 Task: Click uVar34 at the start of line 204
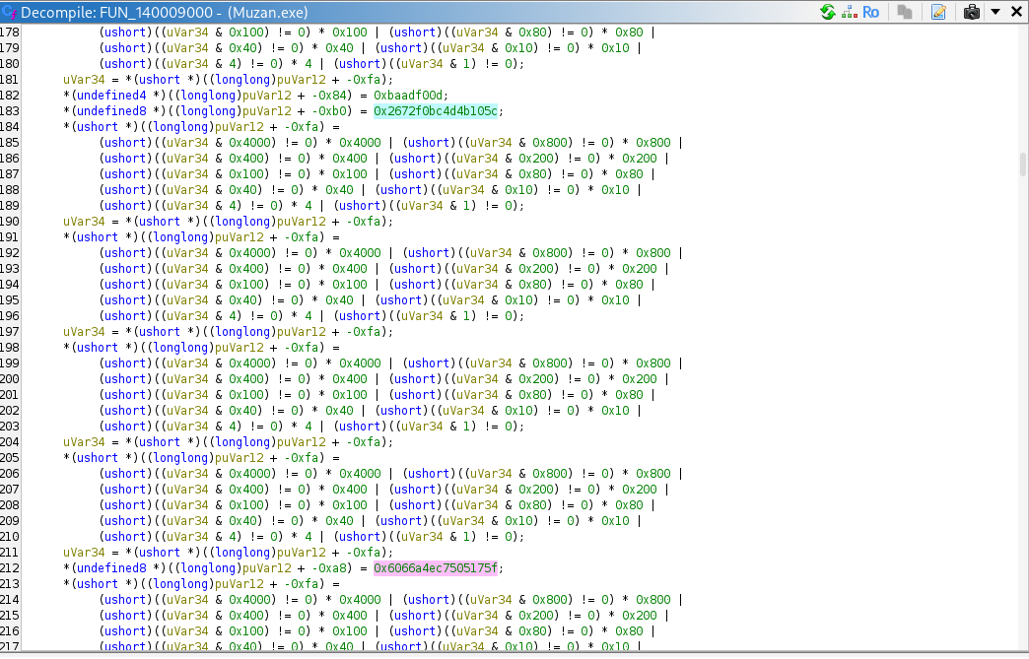pyautogui.click(x=82, y=442)
